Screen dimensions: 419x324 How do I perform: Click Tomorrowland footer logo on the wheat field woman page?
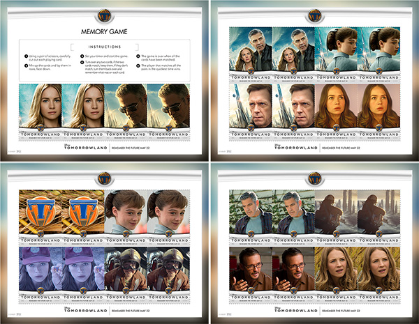[296, 310]
